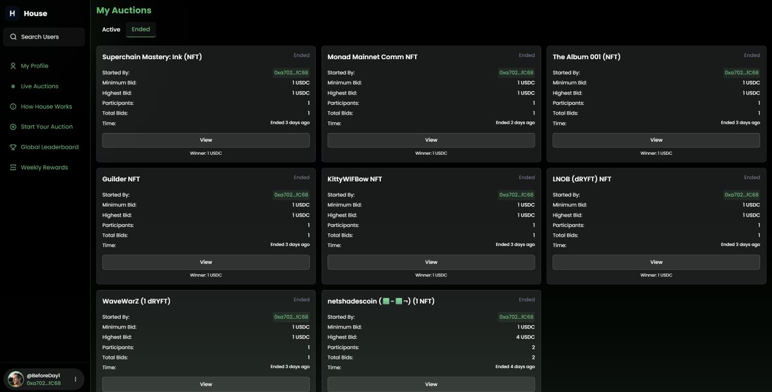Image resolution: width=772 pixels, height=392 pixels.
Task: Click the Monad Mainnet Comm NFT title
Action: 372,57
